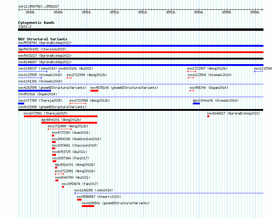Select nsv1077389 (Thareja2015) label
Image resolution: width=272 pixels, height=218 pixels.
40,100
